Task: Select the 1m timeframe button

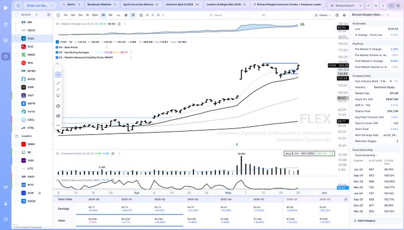Action: 65,15
